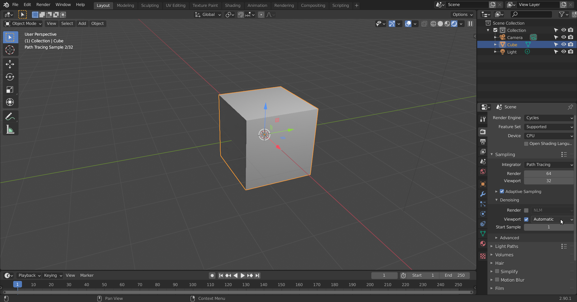
Task: Select the Cursor tool in the toolbar
Action: tap(10, 50)
